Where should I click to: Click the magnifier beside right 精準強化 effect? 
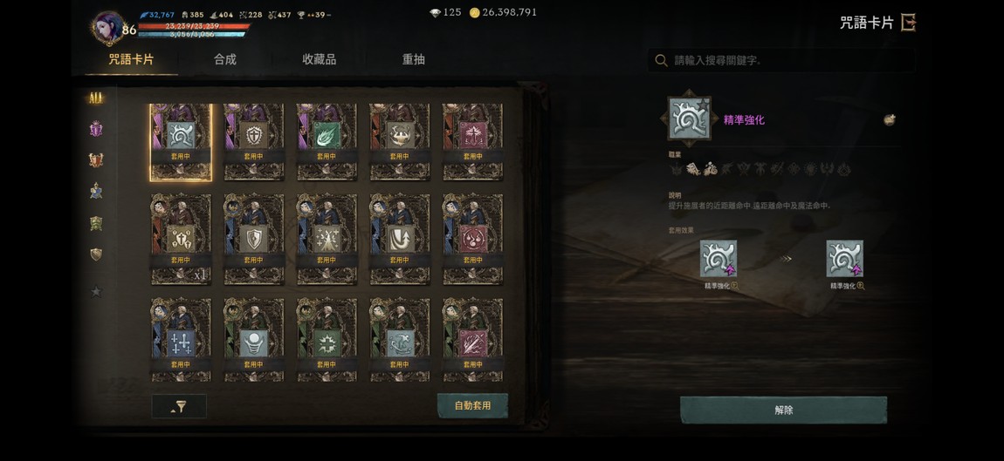(x=861, y=287)
